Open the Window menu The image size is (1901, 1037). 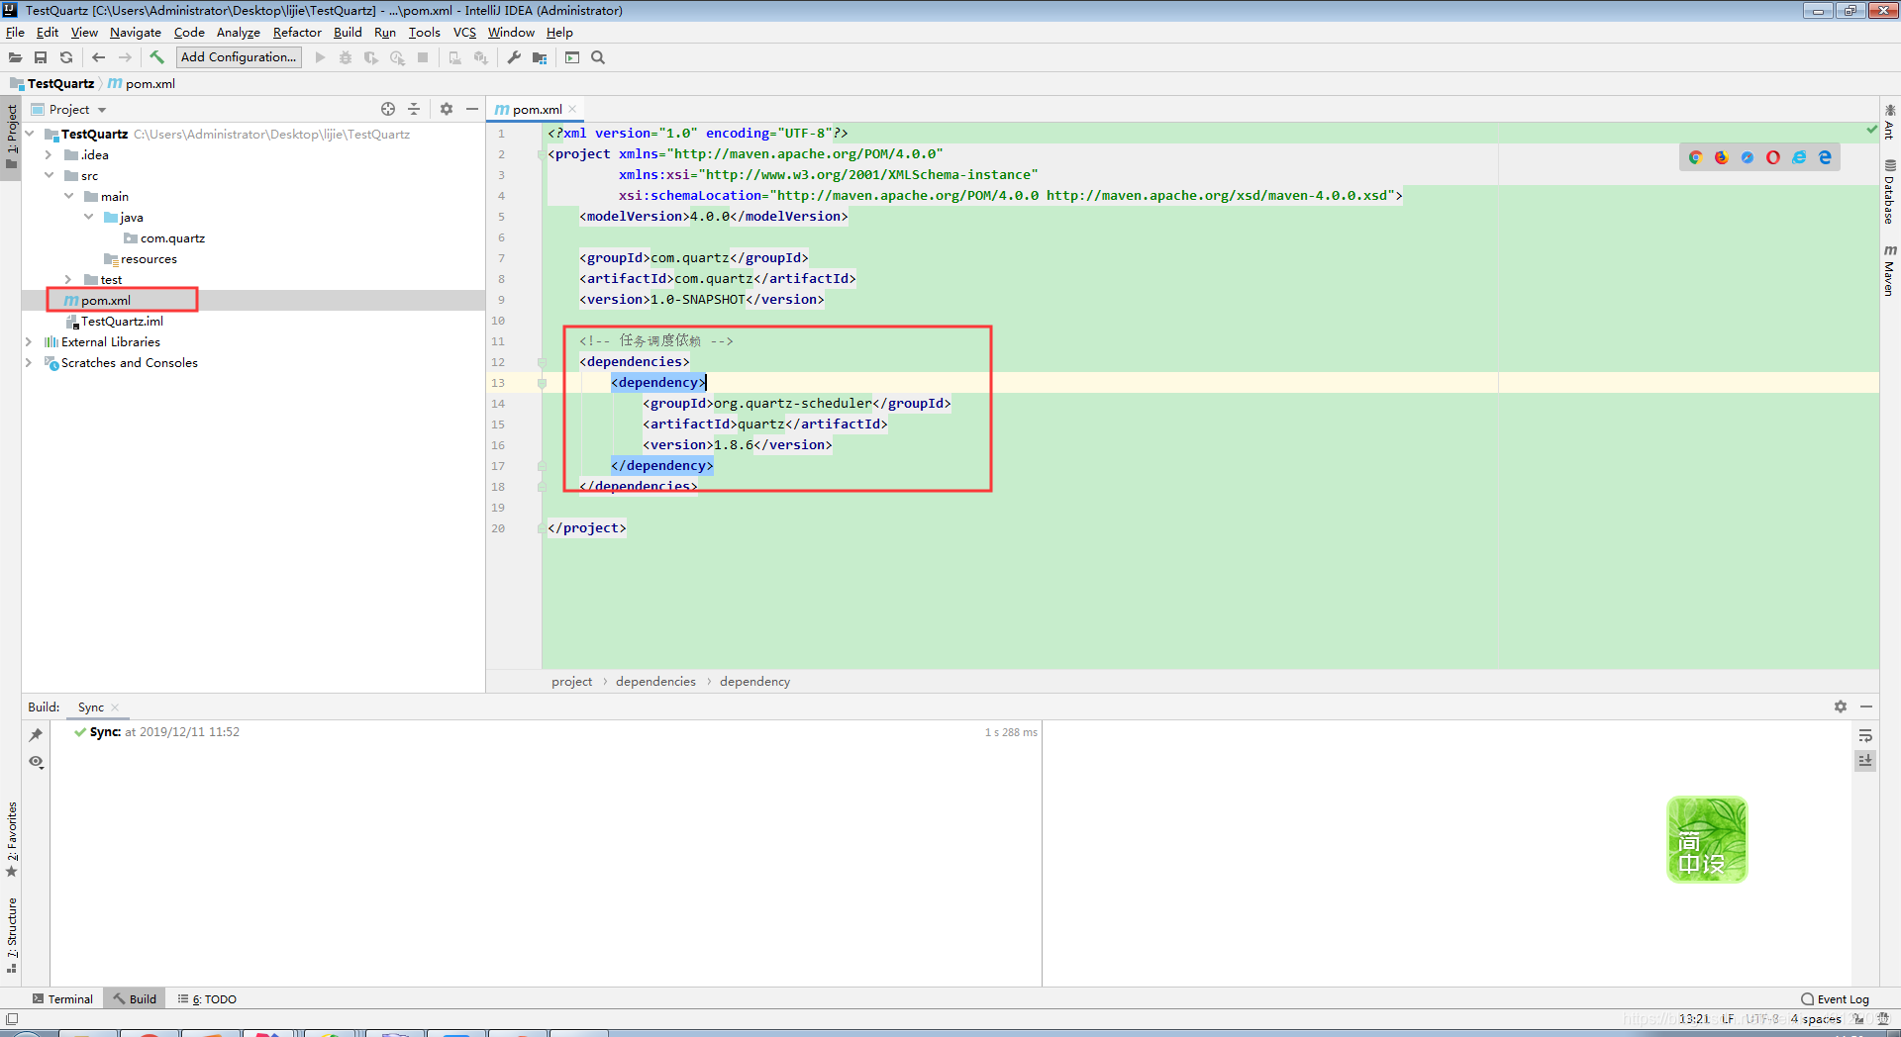click(511, 32)
